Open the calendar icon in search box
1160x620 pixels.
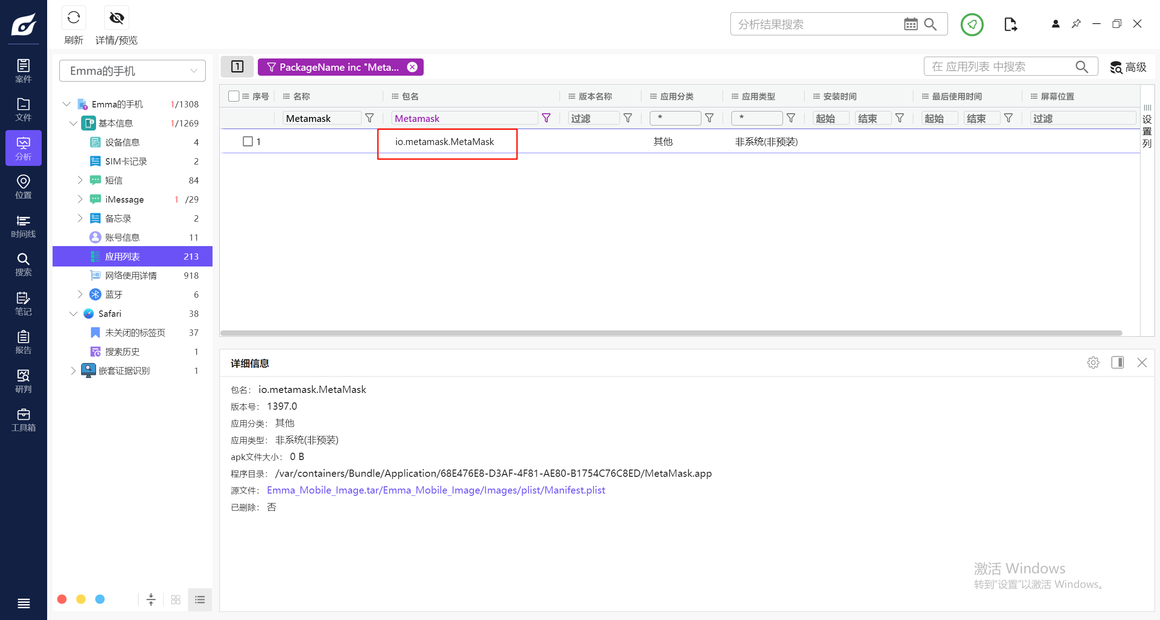[910, 24]
